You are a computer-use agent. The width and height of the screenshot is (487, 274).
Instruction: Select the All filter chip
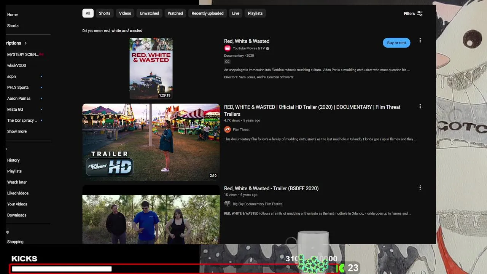88,13
